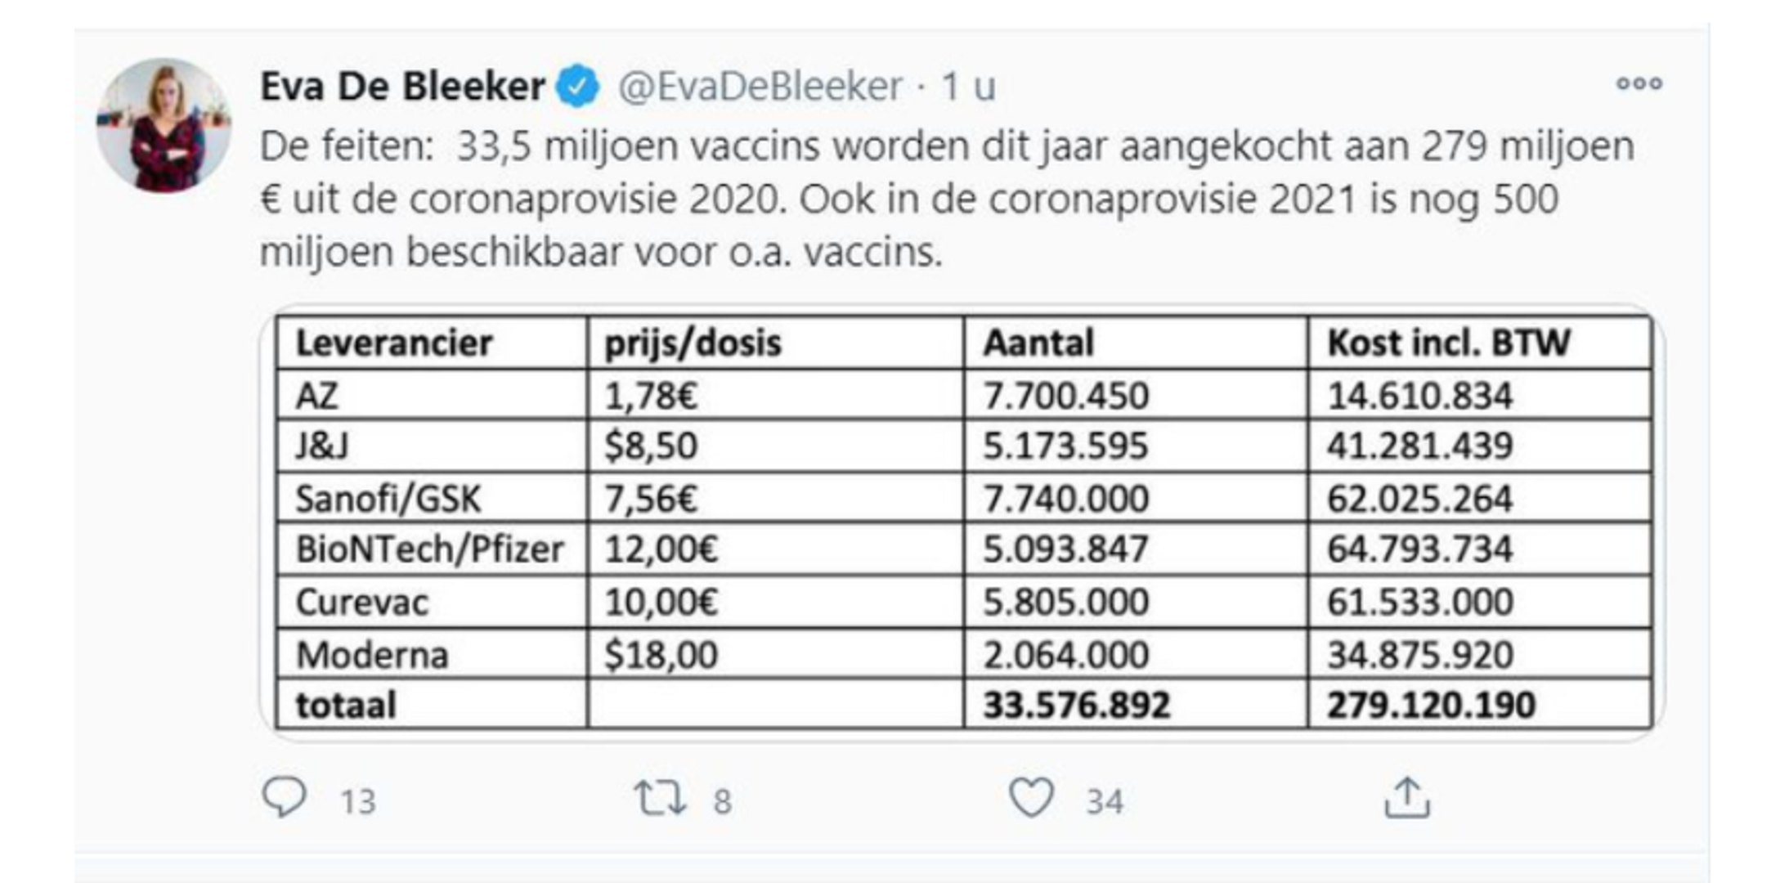Screen dimensions: 1789x883
Task: Click the BioNTech/Pfizer row label
Action: pos(430,549)
